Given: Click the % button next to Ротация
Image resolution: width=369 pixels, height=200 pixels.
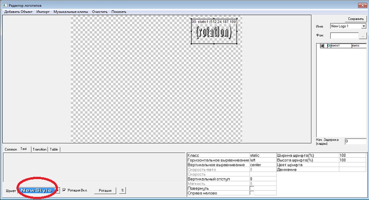Looking at the screenshot, I should [x=122, y=190].
